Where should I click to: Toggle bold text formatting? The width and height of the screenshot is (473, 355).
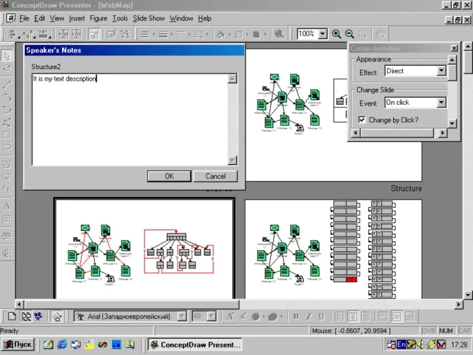click(296, 317)
